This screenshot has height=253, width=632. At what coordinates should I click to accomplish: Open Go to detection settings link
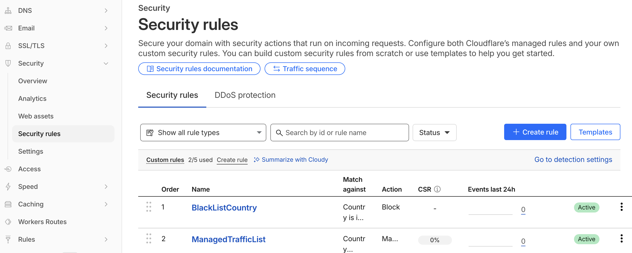[573, 160]
